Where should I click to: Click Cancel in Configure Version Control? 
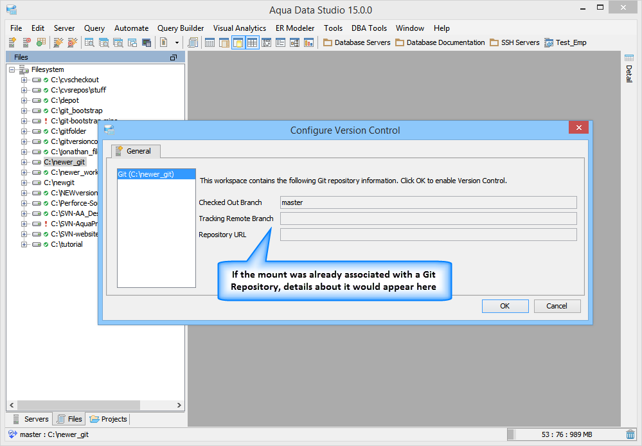pyautogui.click(x=557, y=306)
